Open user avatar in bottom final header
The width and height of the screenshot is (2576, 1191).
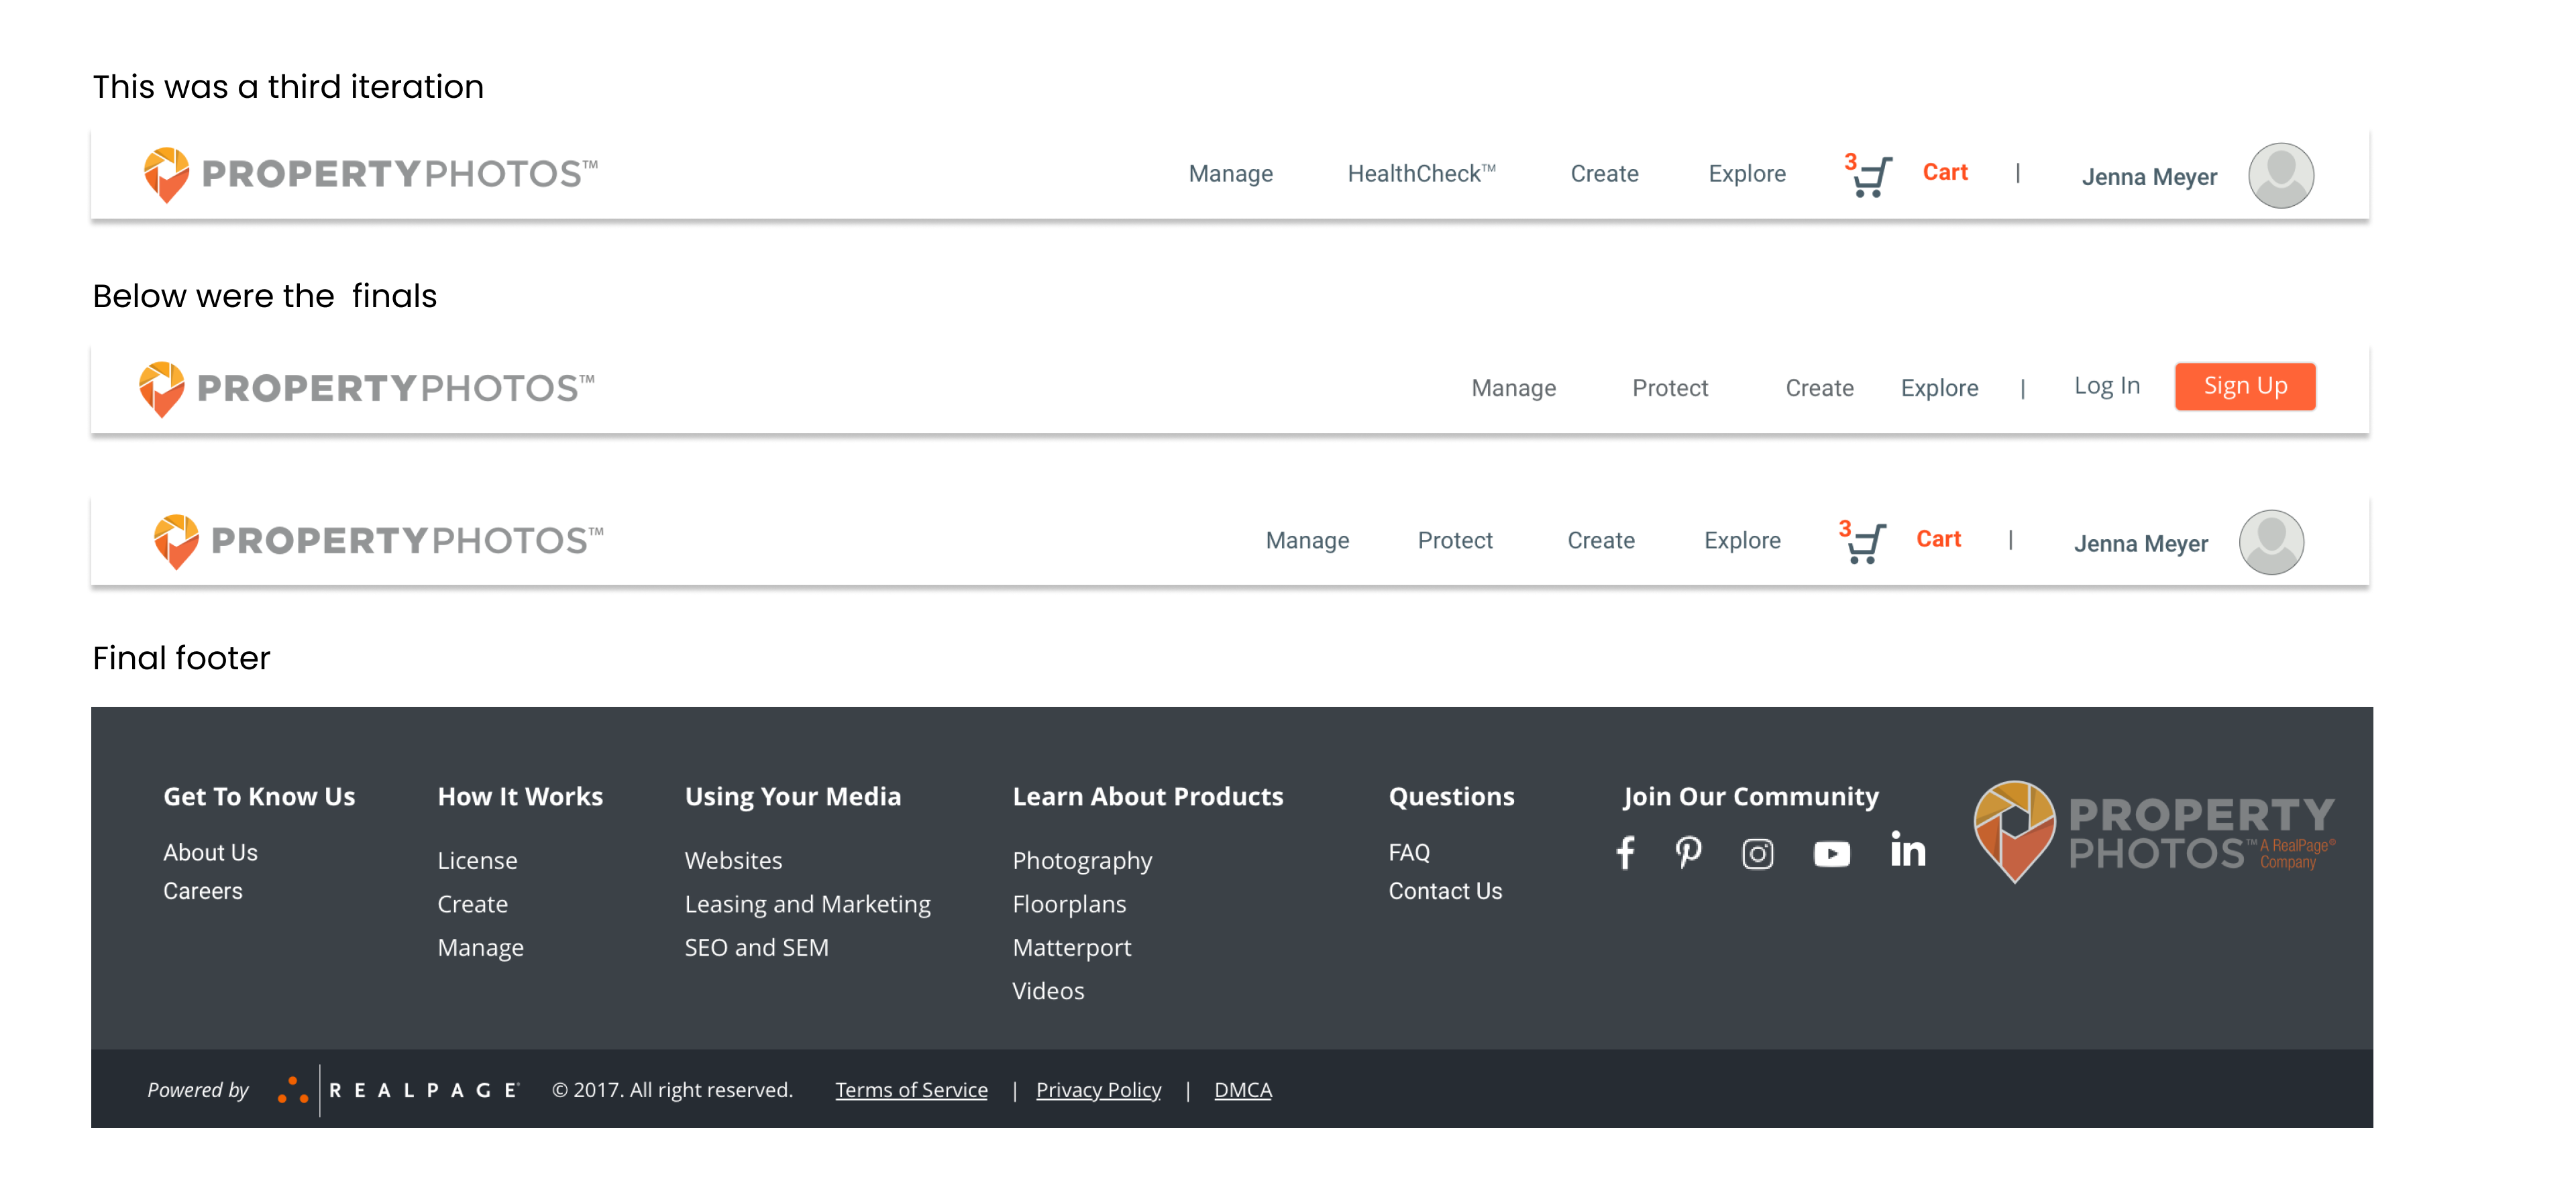click(x=2271, y=542)
